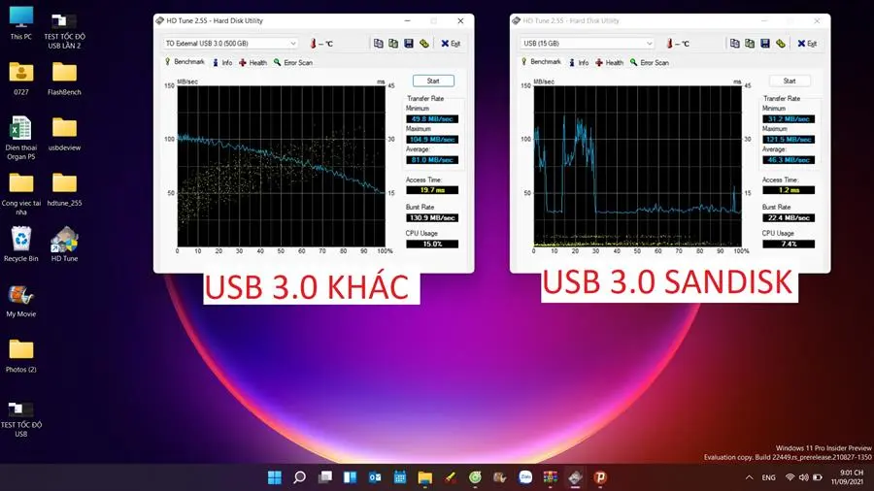Save screenshot floppy icon in TO External USB window
Screen dimensions: 874x491
(409, 44)
